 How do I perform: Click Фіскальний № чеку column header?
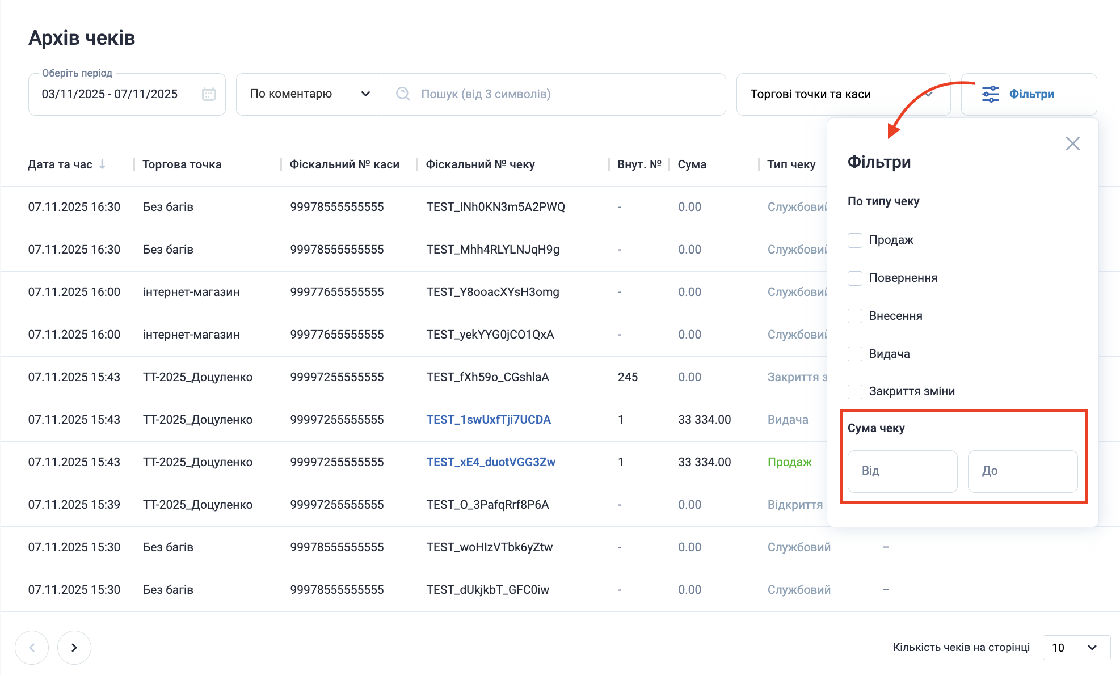(x=480, y=164)
